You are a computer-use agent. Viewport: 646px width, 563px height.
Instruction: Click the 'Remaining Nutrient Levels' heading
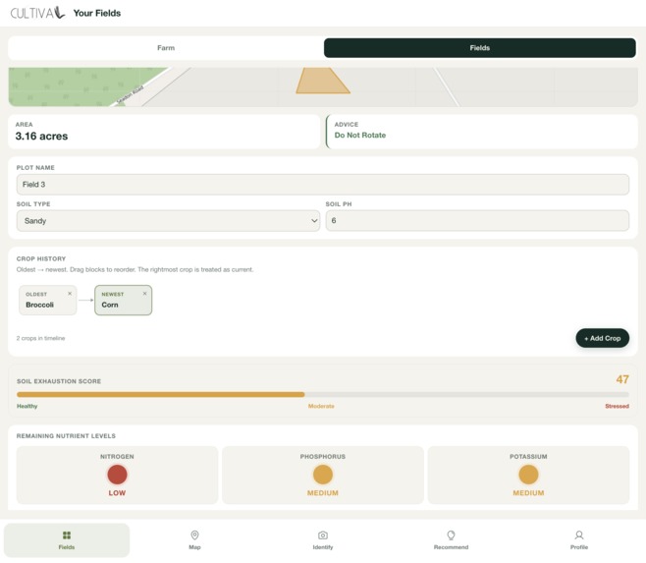point(66,436)
